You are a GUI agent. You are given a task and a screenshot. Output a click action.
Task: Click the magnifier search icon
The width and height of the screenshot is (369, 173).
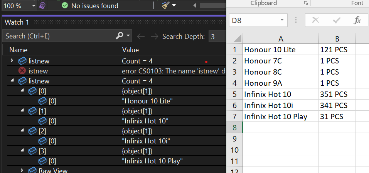pos(120,36)
